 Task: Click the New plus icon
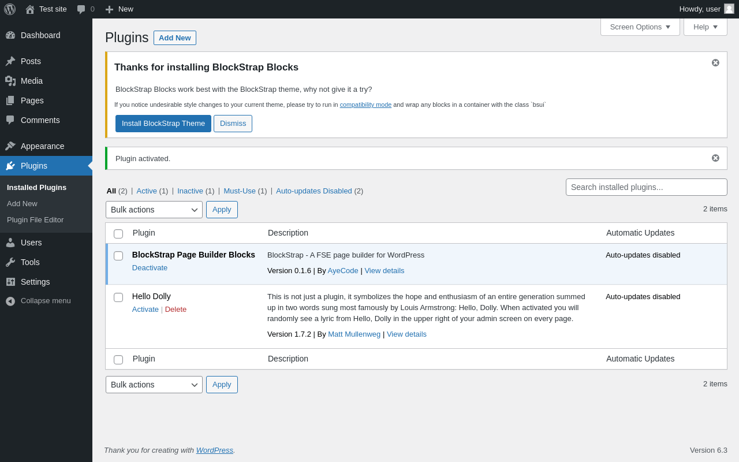point(109,9)
